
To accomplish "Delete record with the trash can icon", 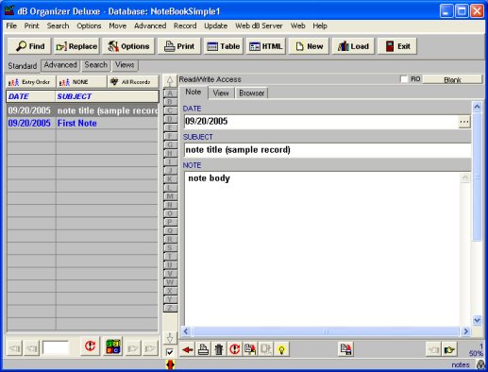I will click(x=219, y=349).
